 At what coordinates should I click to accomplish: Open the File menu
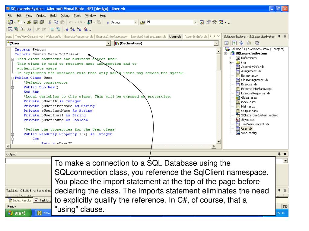[x=10, y=16]
